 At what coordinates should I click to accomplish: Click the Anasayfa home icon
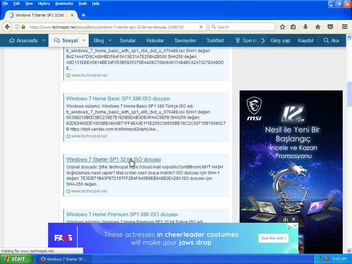coord(12,41)
